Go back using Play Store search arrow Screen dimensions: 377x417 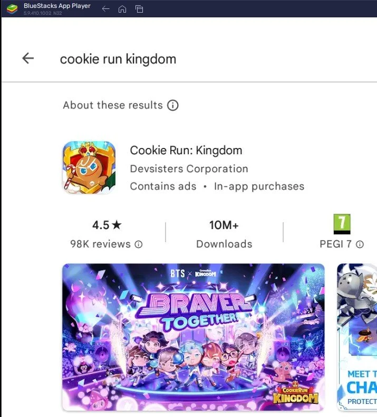(28, 58)
